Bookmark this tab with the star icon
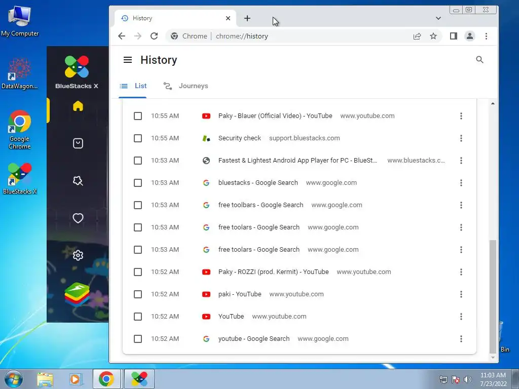 [x=433, y=36]
